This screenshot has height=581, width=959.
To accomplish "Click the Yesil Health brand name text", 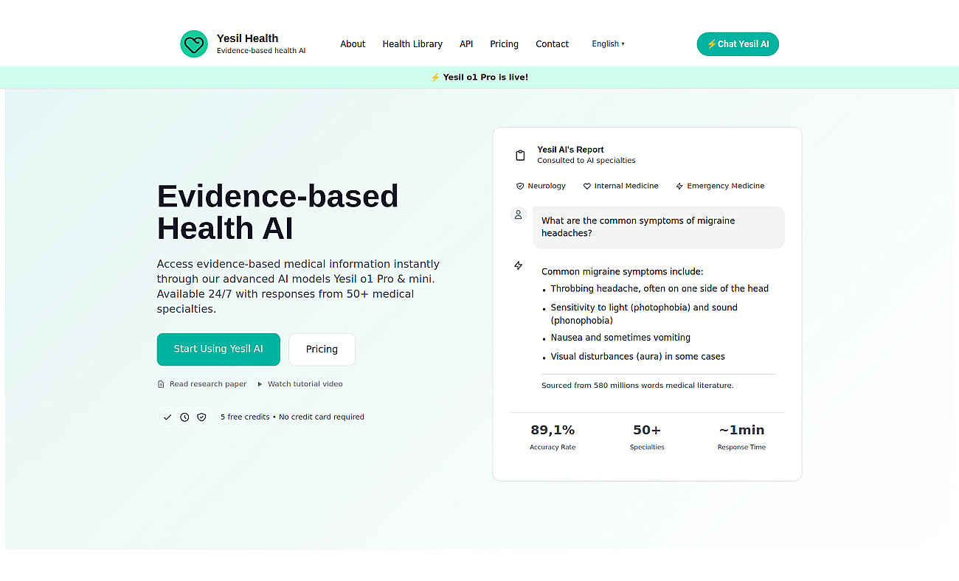I will coord(247,38).
